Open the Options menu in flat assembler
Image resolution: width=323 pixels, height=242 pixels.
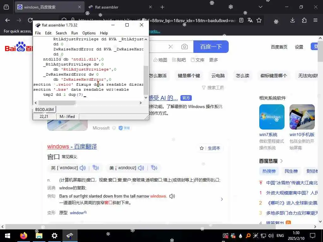pyautogui.click(x=89, y=33)
